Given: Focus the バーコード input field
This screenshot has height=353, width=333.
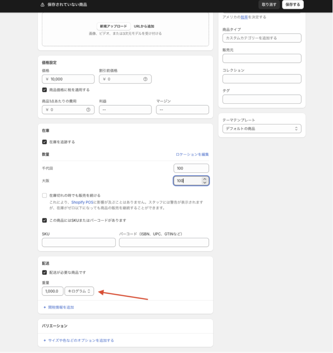Looking at the screenshot, I should [164, 243].
